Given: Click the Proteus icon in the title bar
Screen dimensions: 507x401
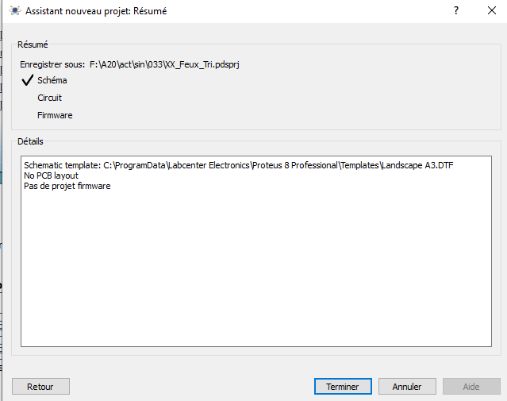Looking at the screenshot, I should 15,10.
